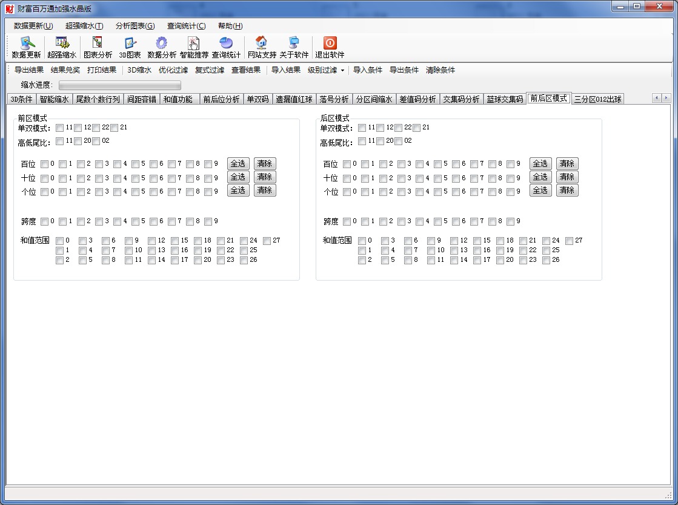Open the 分析图表(G) menu

(x=135, y=26)
